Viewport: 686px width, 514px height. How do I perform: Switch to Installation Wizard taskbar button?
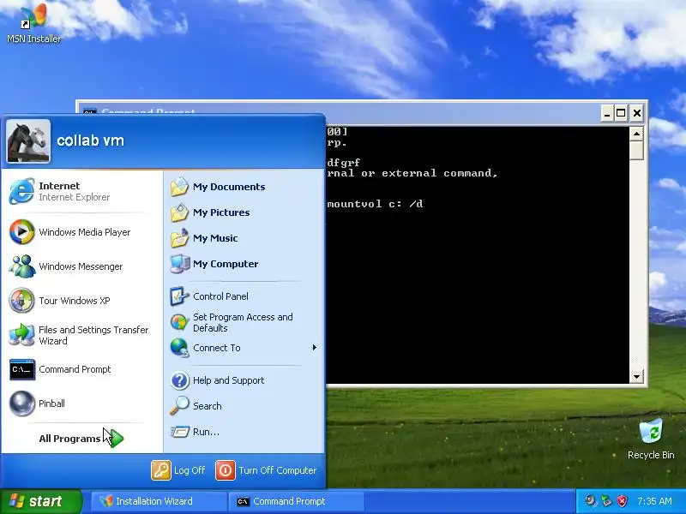pyautogui.click(x=159, y=501)
